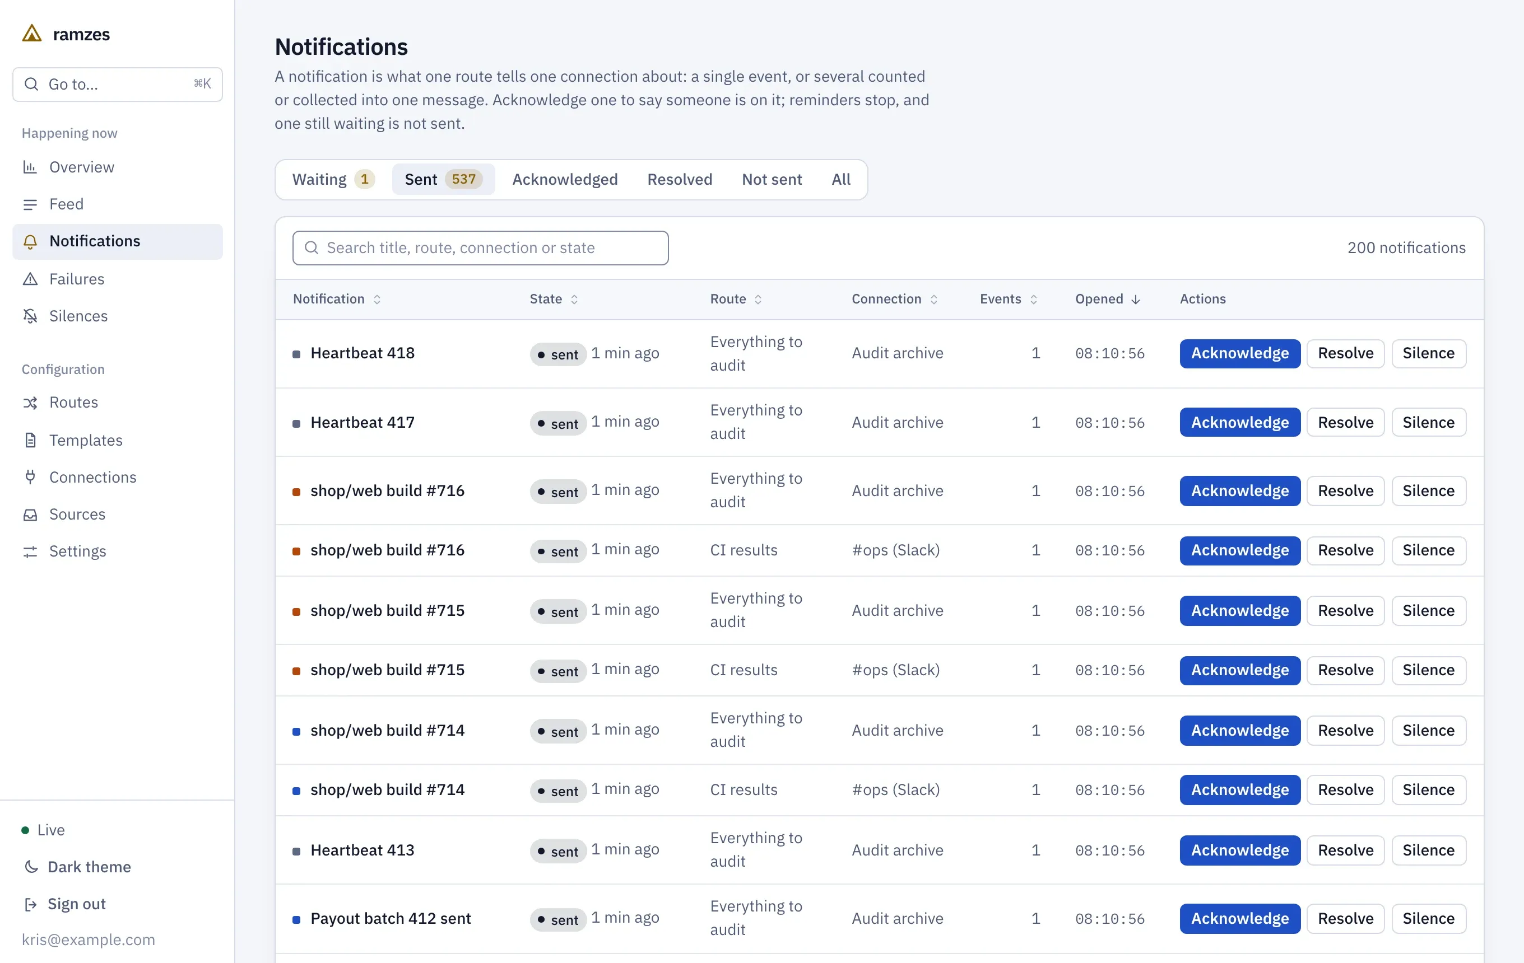Click the Sign out arrow icon
Screen dimensions: 1524x963
tap(30, 904)
